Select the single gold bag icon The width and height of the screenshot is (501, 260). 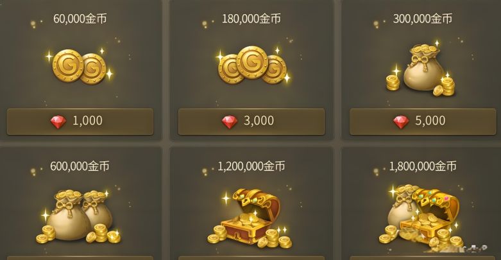[x=421, y=69]
